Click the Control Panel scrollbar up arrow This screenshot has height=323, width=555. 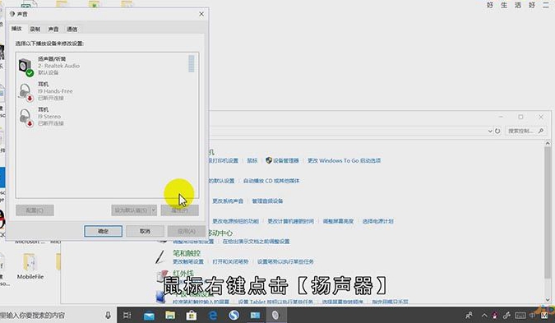click(548, 143)
